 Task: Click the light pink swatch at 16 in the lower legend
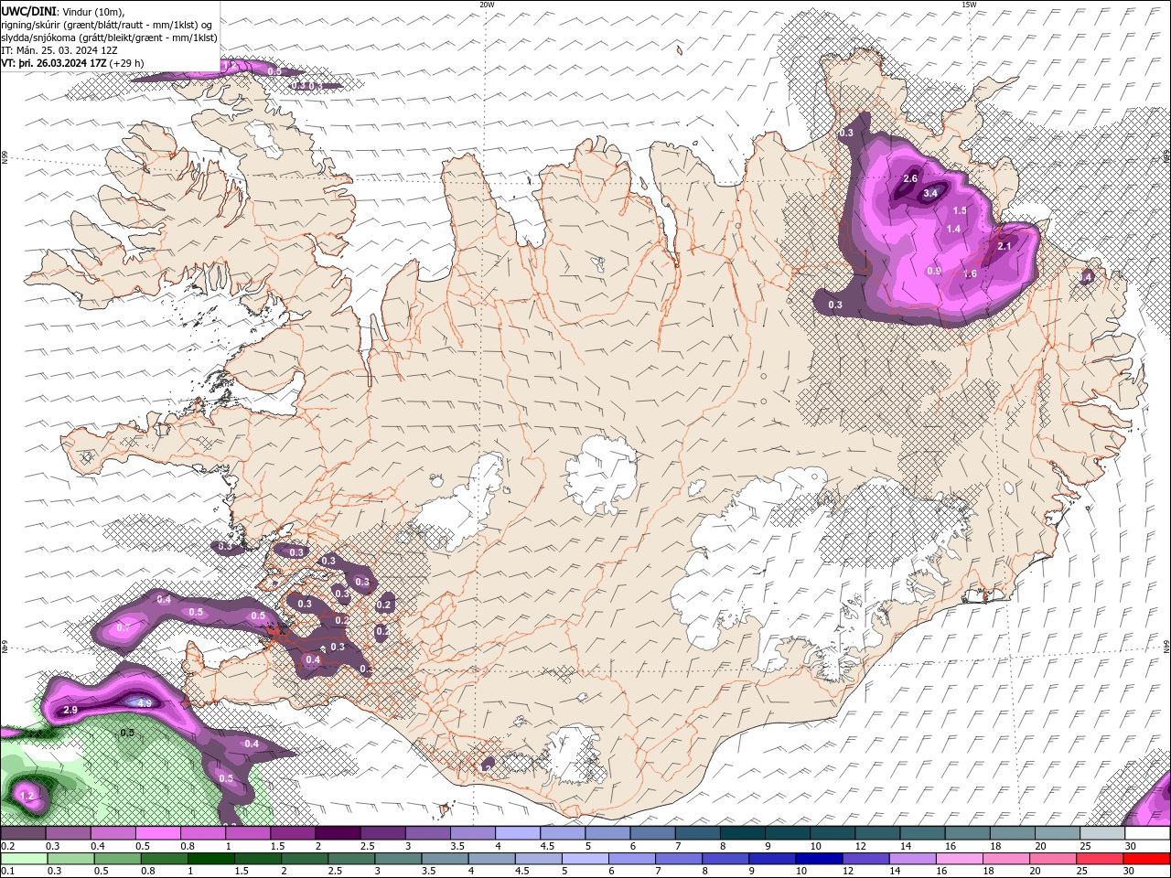961,858
